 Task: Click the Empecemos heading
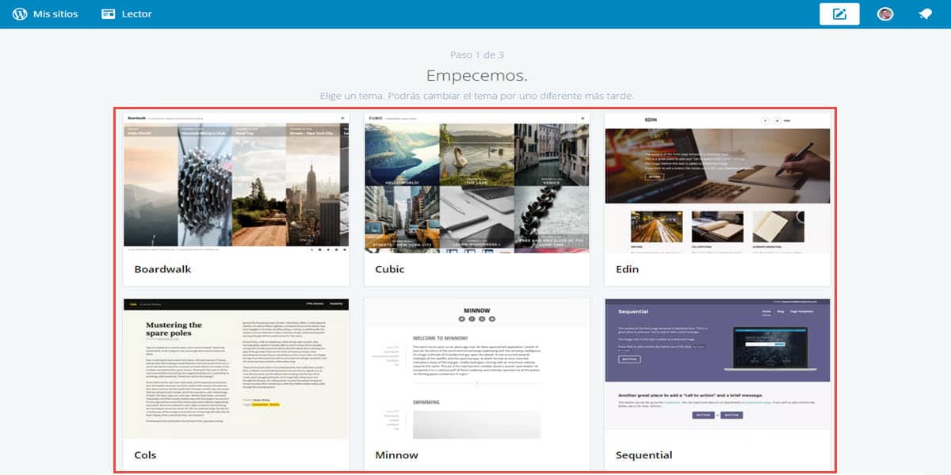point(477,75)
